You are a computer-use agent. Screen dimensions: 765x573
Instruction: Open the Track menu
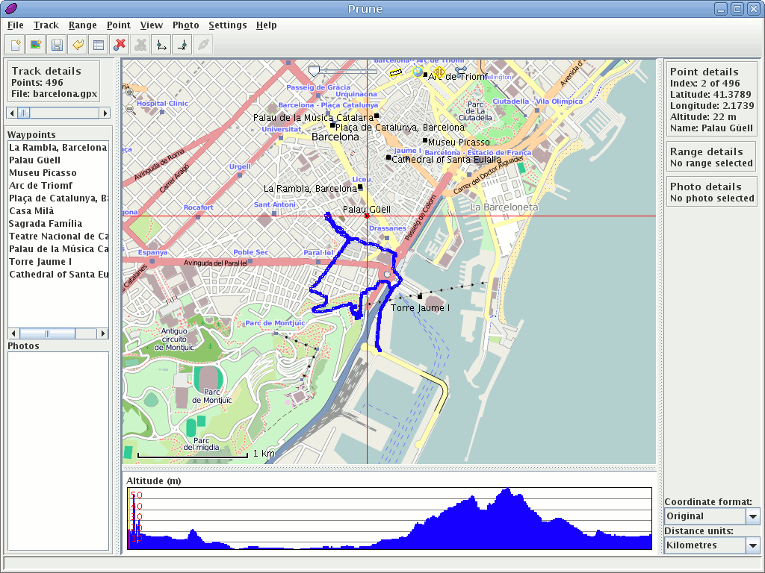[x=46, y=25]
